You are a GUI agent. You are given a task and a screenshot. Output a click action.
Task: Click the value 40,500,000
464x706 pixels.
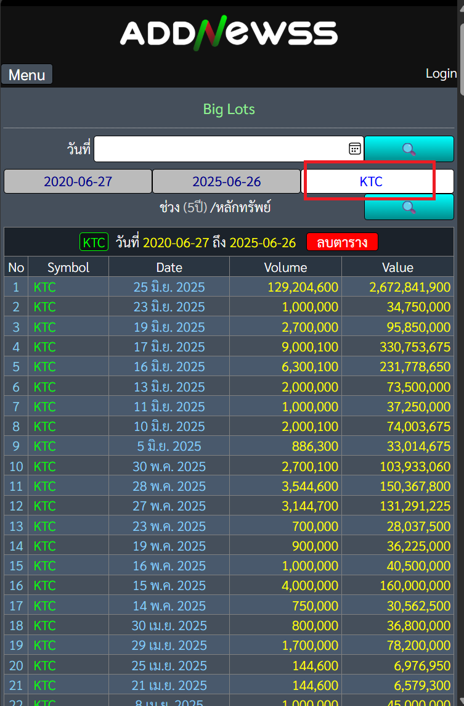(x=418, y=566)
